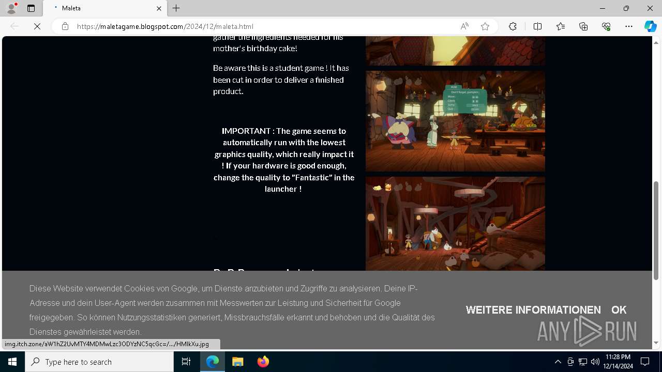Open the clock showing 11:28 PM
Image resolution: width=662 pixels, height=372 pixels.
pyautogui.click(x=618, y=362)
